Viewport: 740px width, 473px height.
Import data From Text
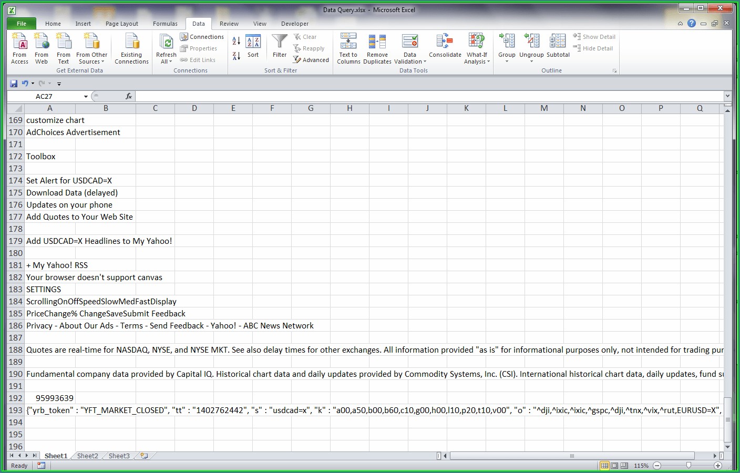[x=64, y=48]
